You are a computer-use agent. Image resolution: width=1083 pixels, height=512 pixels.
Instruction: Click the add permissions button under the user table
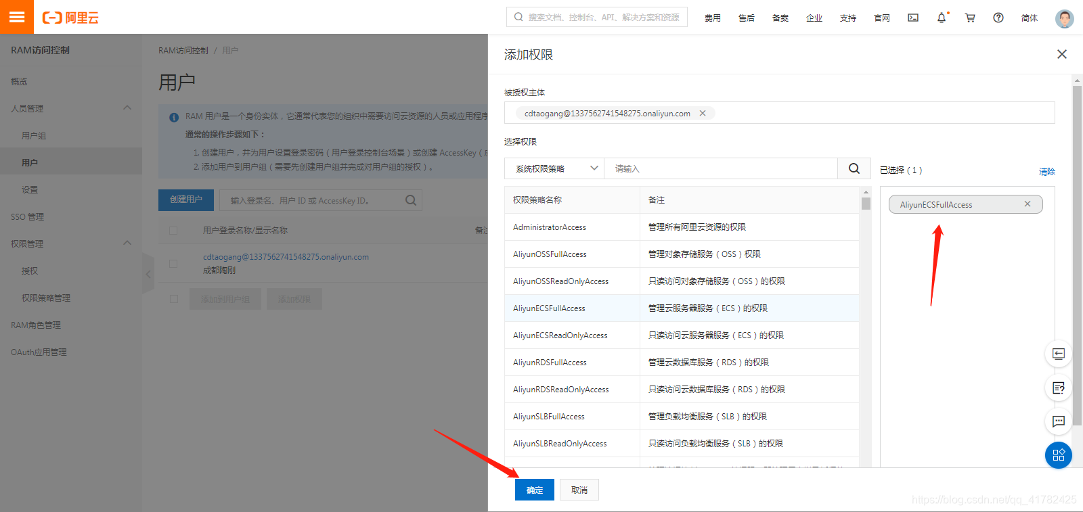click(294, 299)
